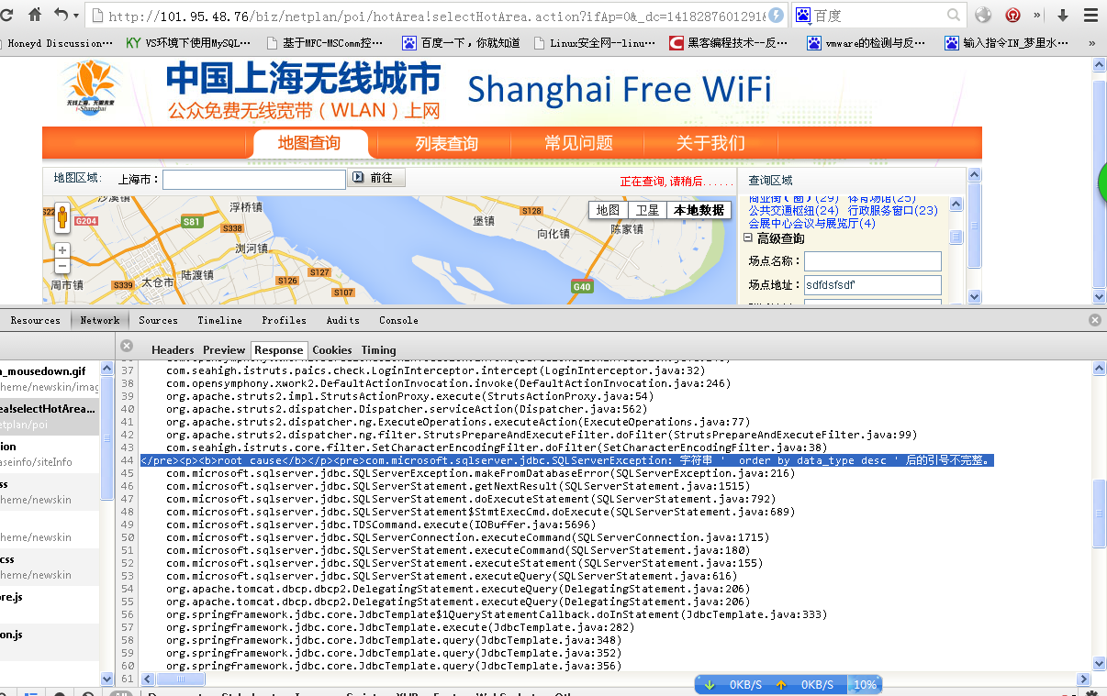Click the downloads arrow icon
Image resolution: width=1107 pixels, height=696 pixels.
(x=1063, y=16)
